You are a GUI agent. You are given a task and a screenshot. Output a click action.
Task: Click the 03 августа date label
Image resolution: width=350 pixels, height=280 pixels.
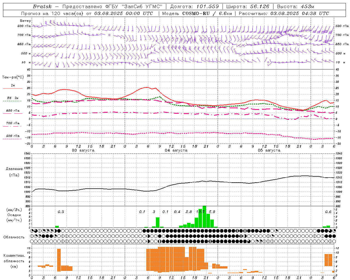pos(83,150)
